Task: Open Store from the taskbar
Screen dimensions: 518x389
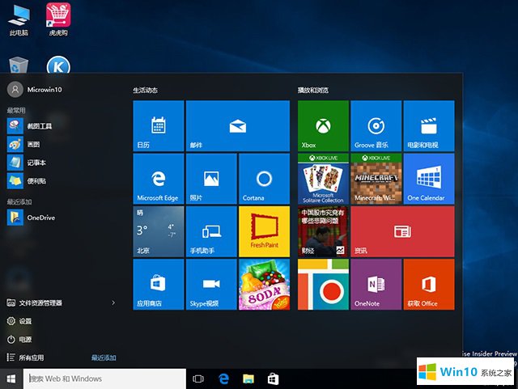Action: pyautogui.click(x=273, y=378)
